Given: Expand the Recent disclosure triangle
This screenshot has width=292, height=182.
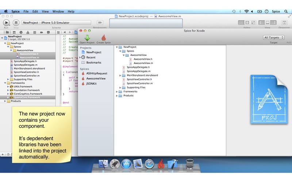Looking at the screenshot, I should 80,58.
